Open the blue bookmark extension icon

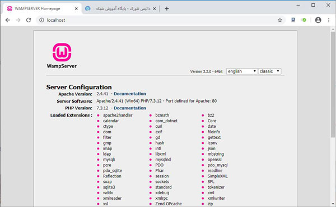[x=293, y=20]
